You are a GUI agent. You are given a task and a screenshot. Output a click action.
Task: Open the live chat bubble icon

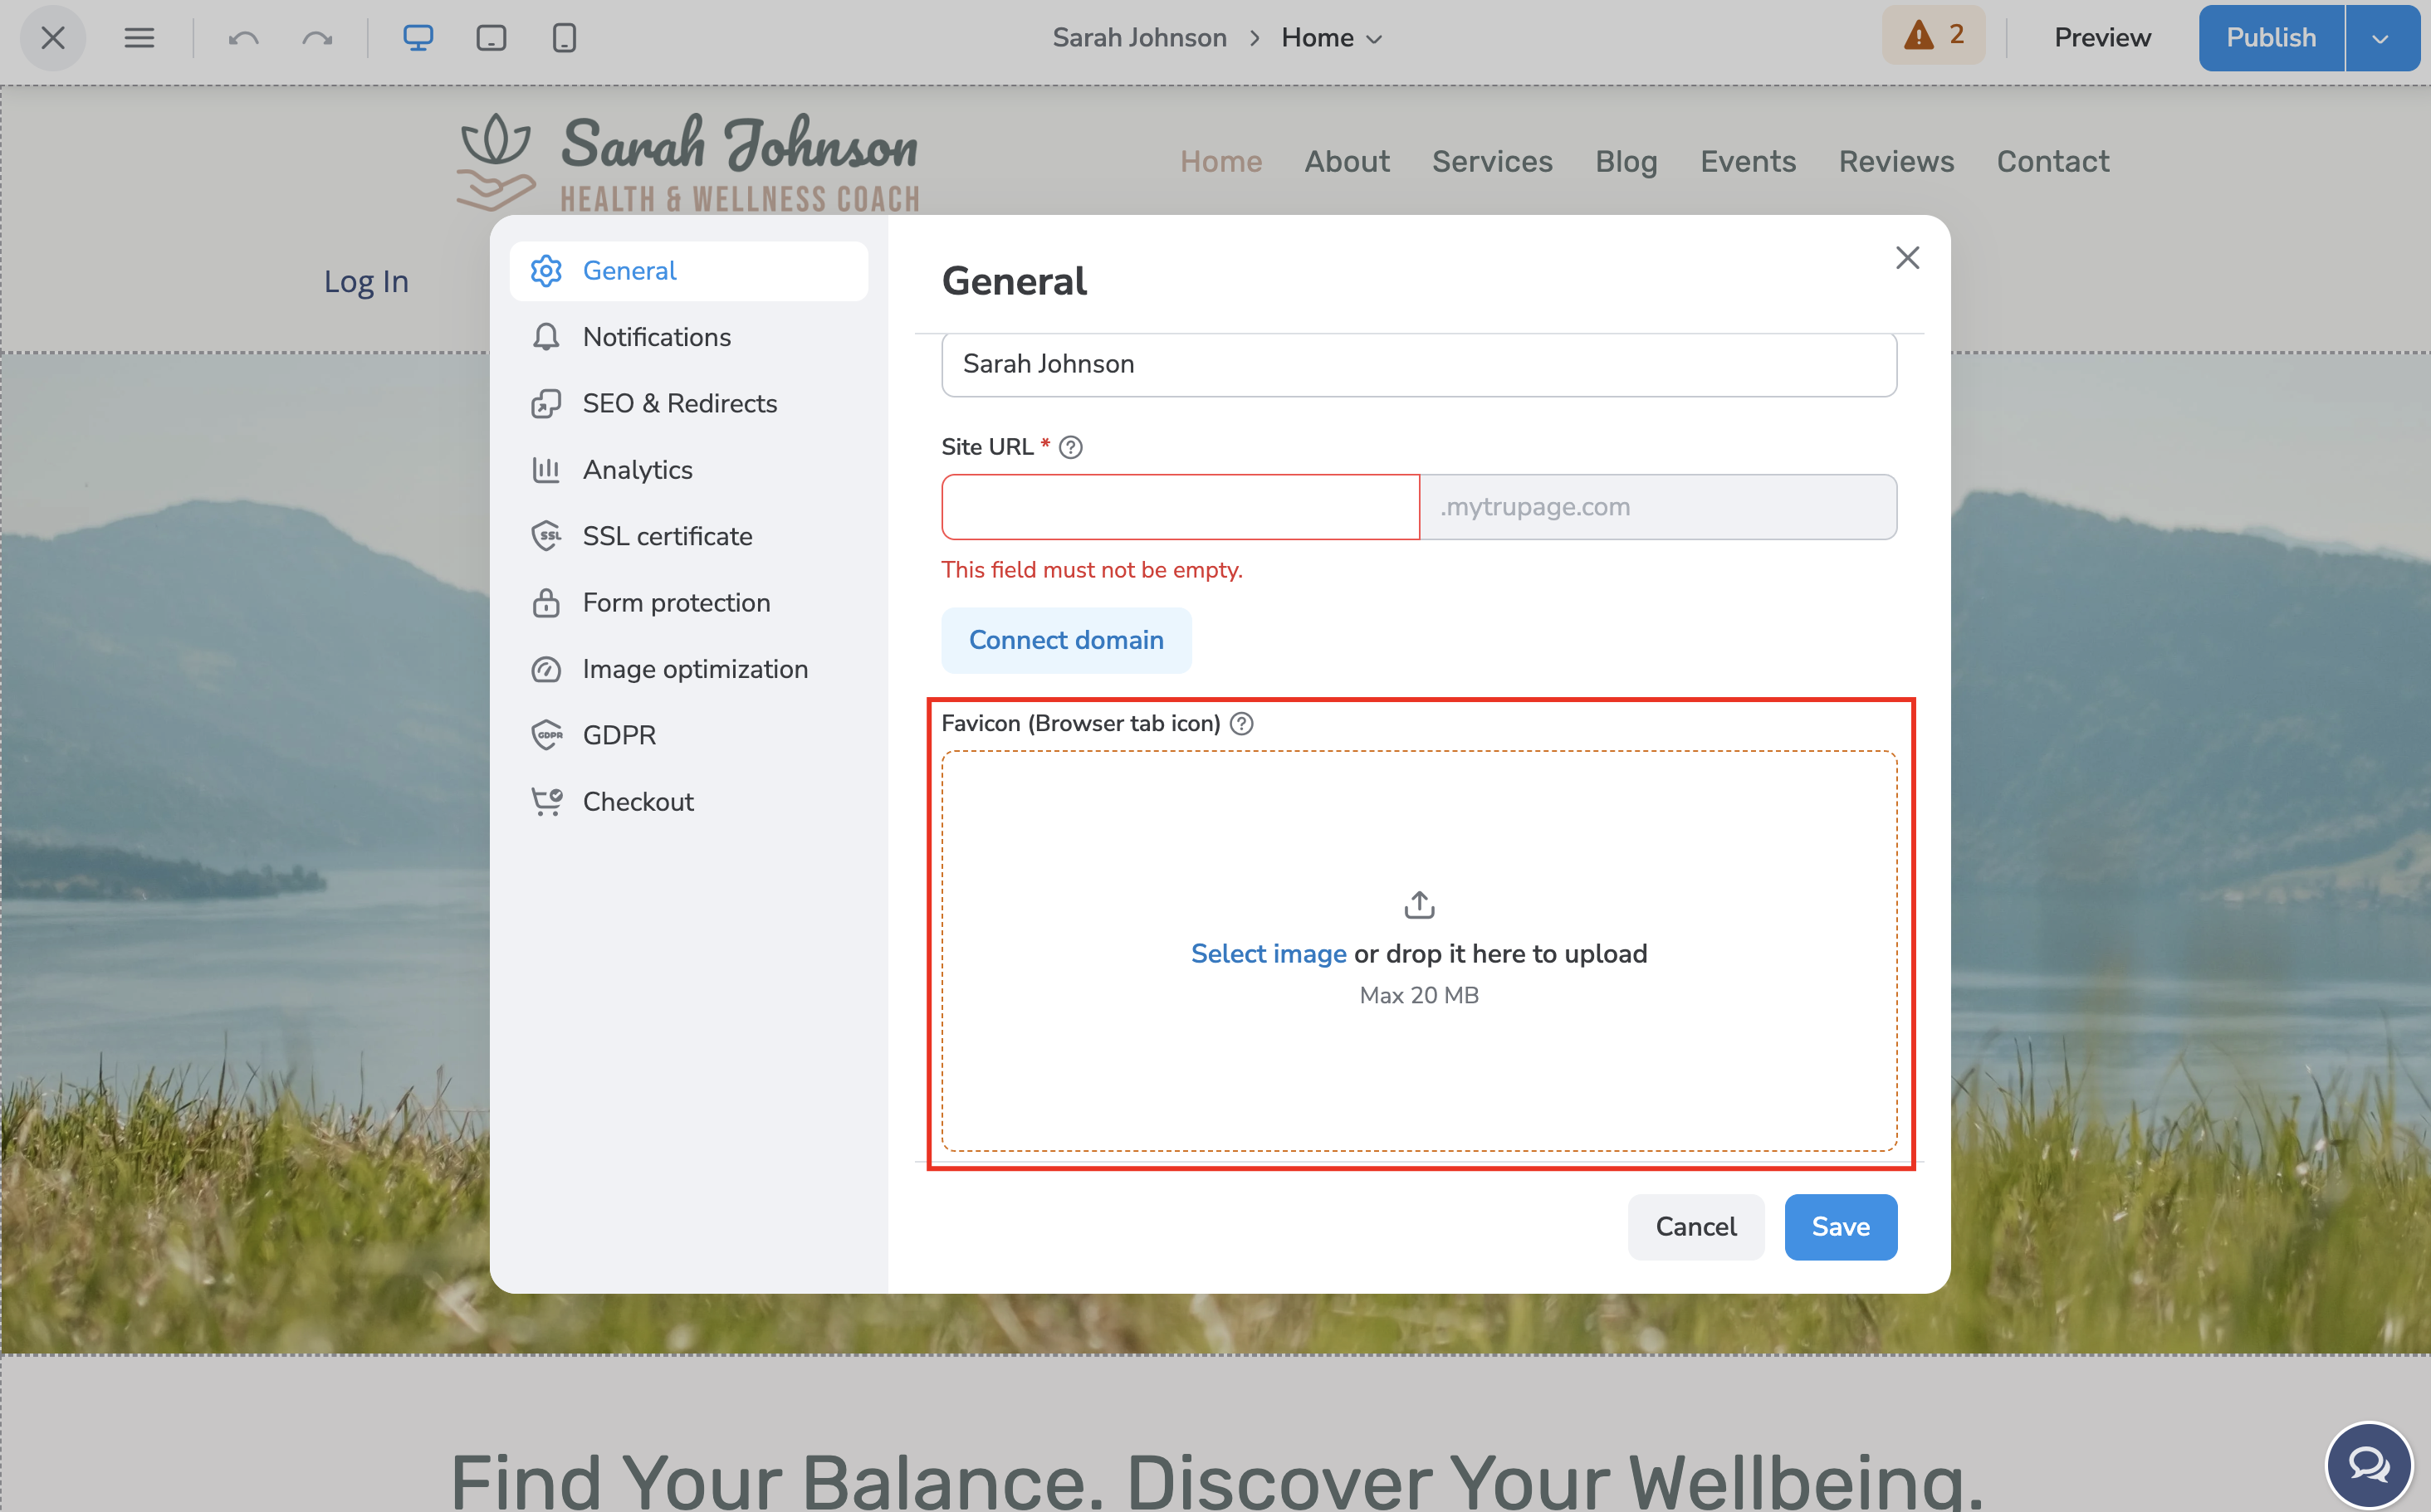[2369, 1465]
